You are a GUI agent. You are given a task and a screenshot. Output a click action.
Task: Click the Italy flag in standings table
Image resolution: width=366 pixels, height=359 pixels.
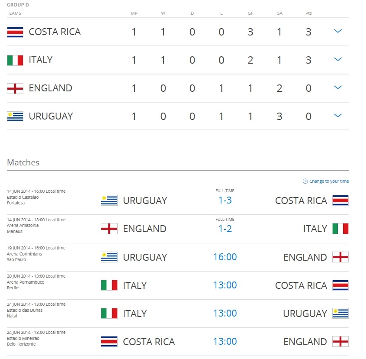pyautogui.click(x=15, y=60)
